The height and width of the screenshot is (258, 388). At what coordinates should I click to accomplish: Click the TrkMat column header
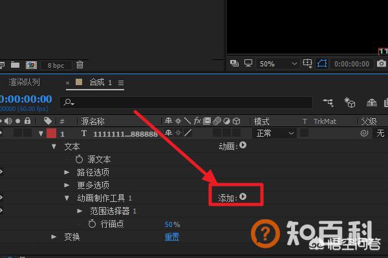325,121
